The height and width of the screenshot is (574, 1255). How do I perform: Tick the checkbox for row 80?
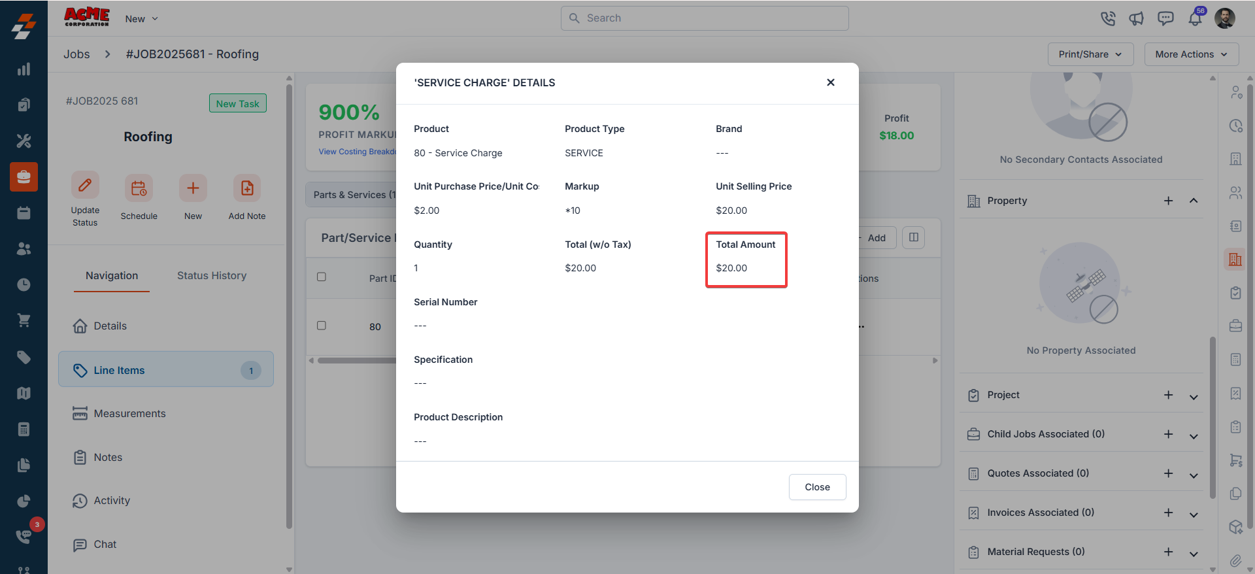(x=322, y=325)
